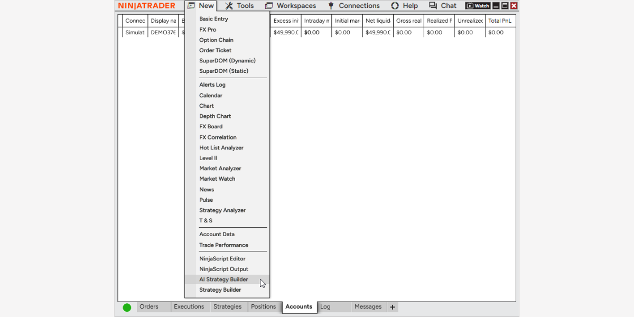Open SuperDOM (Dynamic)

pyautogui.click(x=227, y=61)
